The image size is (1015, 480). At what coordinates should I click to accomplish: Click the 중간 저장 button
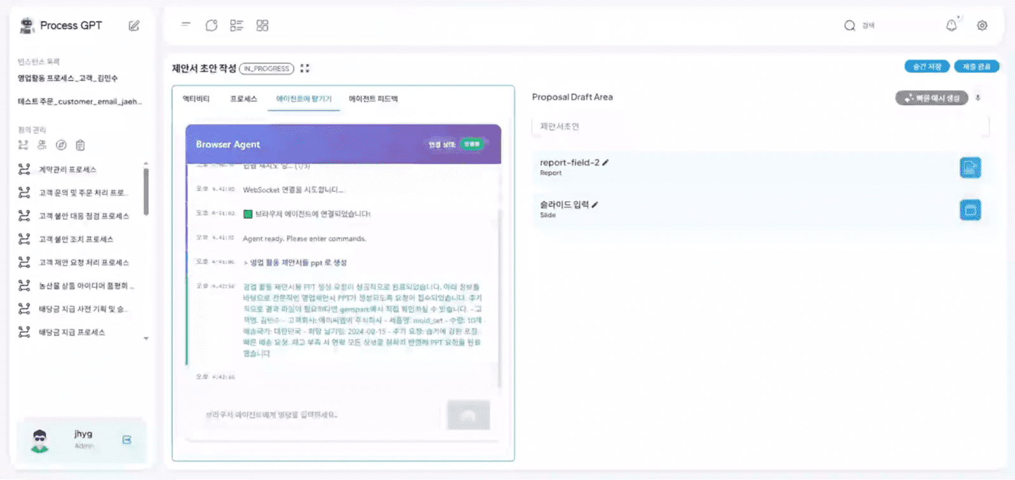pyautogui.click(x=927, y=67)
